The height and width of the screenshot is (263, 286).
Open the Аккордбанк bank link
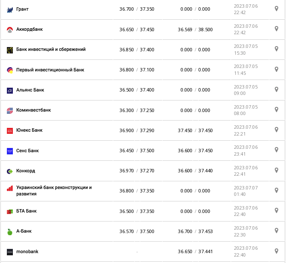(30, 30)
